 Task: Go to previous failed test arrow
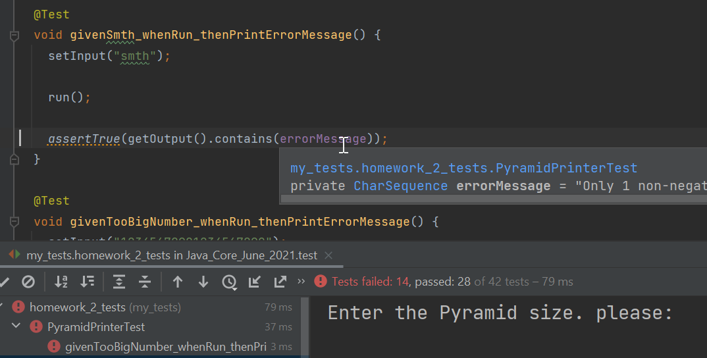[178, 282]
